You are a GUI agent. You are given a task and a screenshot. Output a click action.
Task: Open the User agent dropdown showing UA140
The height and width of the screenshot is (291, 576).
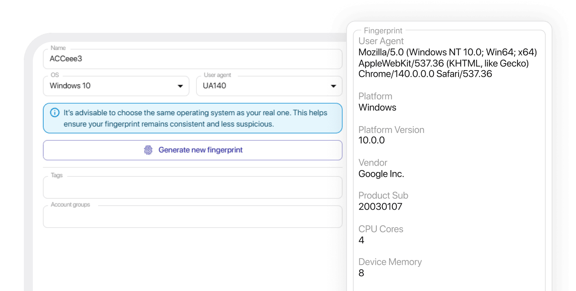(x=269, y=86)
